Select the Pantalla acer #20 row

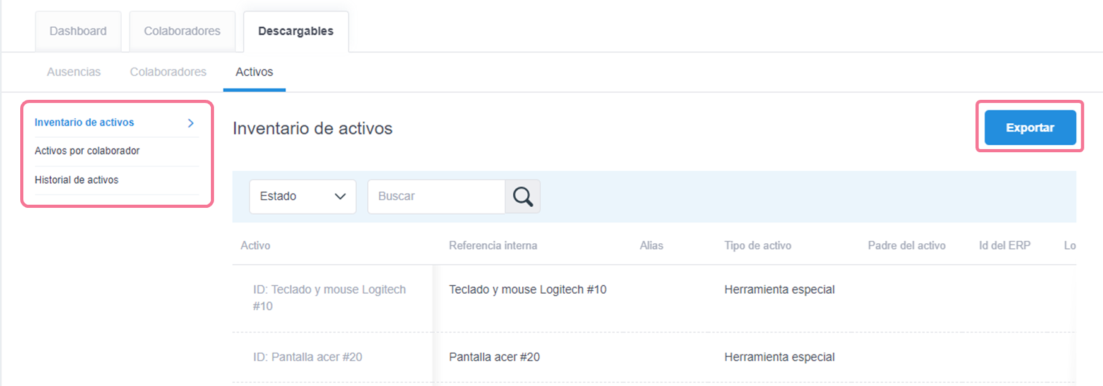(x=494, y=358)
